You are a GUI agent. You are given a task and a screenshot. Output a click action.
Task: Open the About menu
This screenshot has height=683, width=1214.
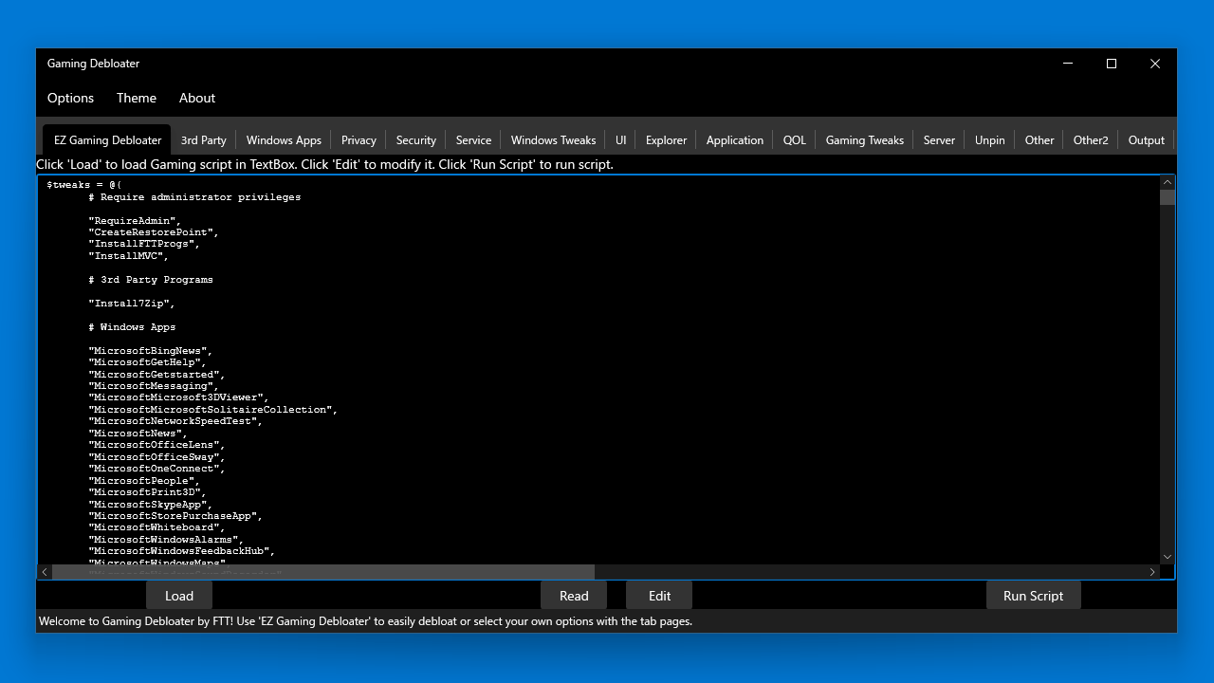point(197,98)
